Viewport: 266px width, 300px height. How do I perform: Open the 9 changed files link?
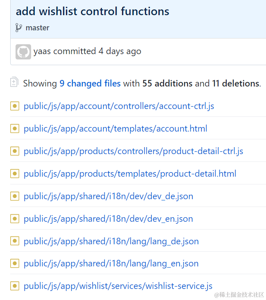click(x=90, y=84)
